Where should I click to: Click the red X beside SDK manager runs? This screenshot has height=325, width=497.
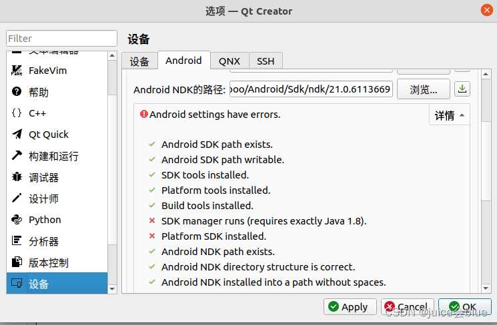pyautogui.click(x=152, y=220)
